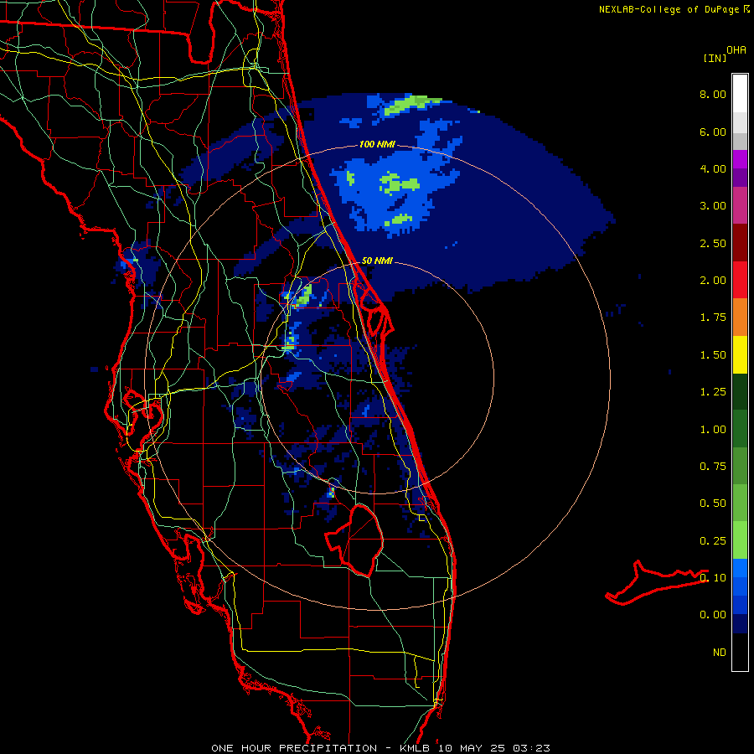Click the 10 MAY 25 date in caption
The image size is (754, 754).
(x=471, y=748)
